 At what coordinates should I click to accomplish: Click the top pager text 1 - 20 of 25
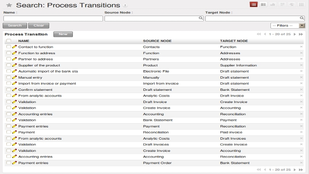coord(280,34)
